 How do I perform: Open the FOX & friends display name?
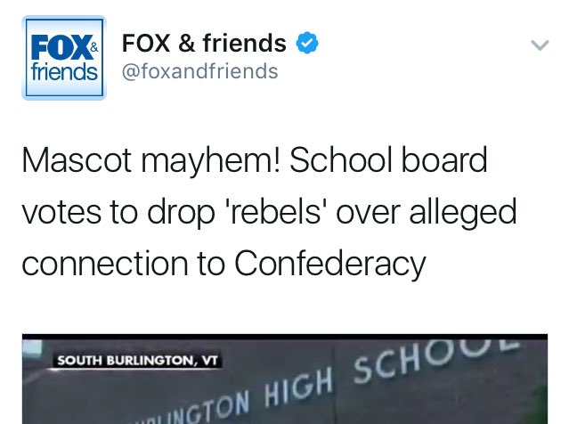(x=204, y=43)
